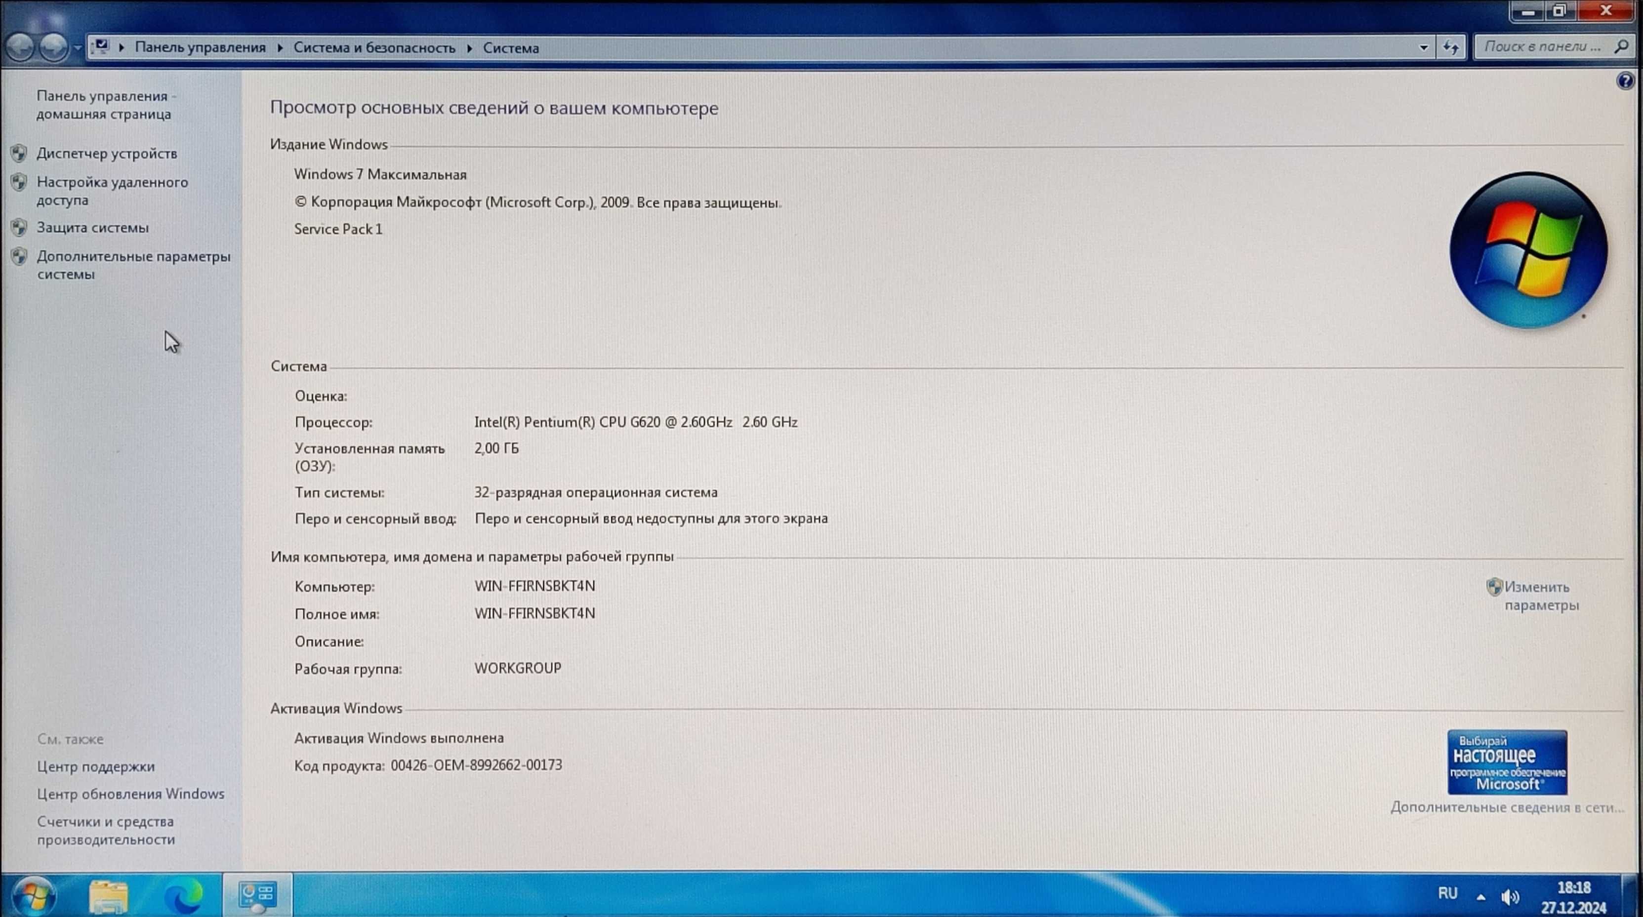Click the product code 00426-OEM-8992662-00173
1643x917 pixels.
(x=476, y=765)
